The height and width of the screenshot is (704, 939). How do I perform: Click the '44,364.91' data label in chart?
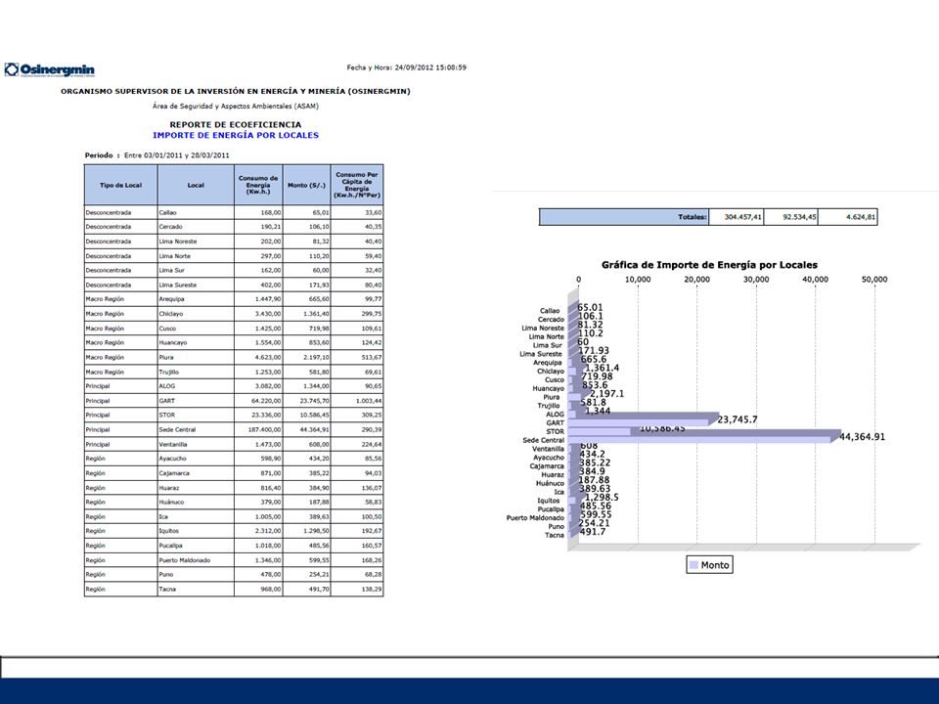coord(863,437)
